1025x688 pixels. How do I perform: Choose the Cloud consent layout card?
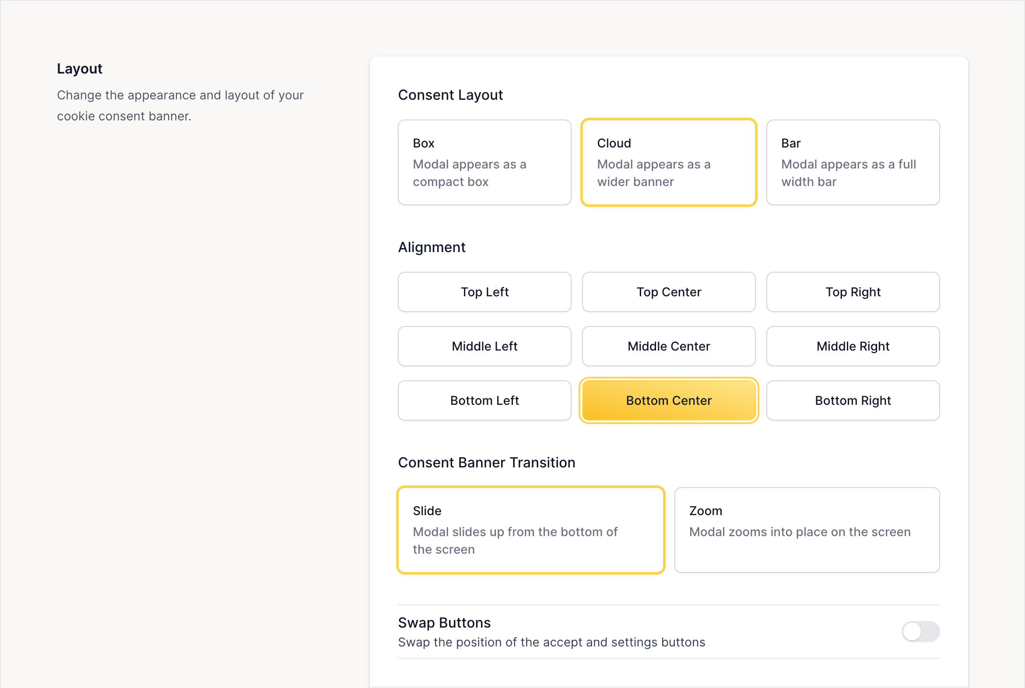(x=669, y=162)
